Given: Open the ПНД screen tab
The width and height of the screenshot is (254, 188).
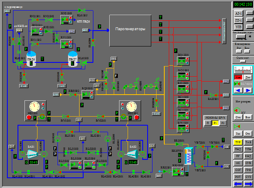Looking at the screenshot, I should point(238,149).
